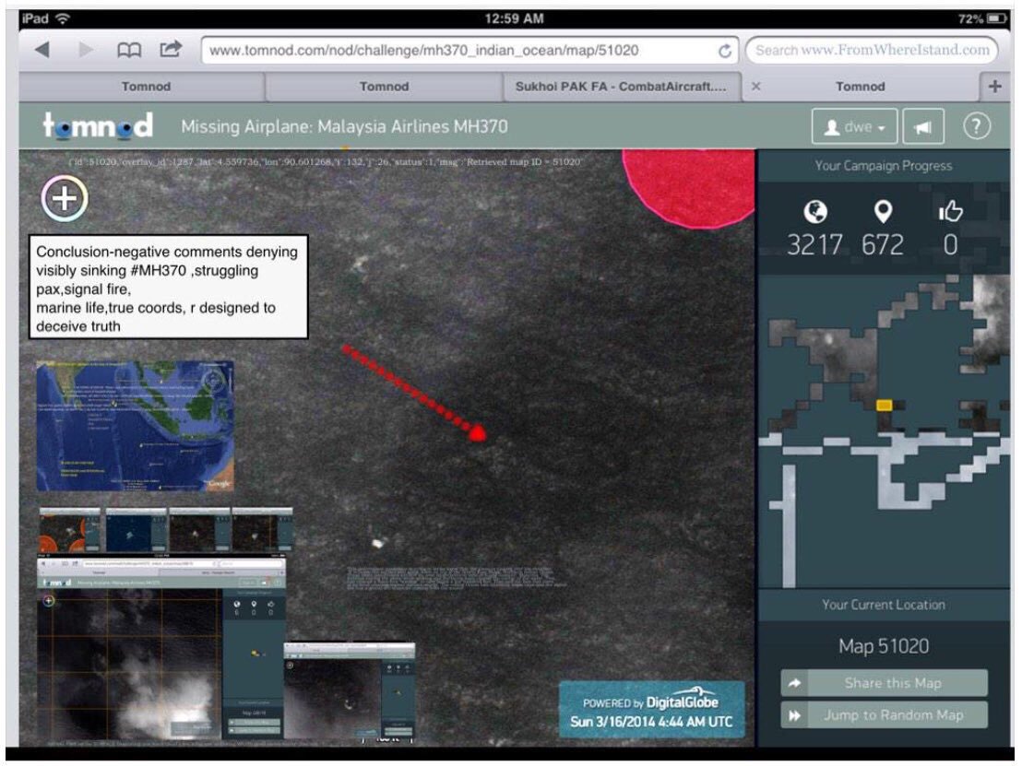This screenshot has height=766, width=1022.
Task: Click the Powered by DigitalGlobe badge
Action: tap(652, 710)
